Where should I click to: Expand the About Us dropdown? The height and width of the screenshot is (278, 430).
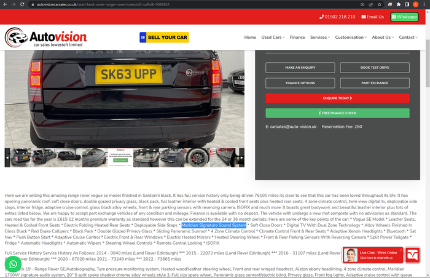pos(383,38)
